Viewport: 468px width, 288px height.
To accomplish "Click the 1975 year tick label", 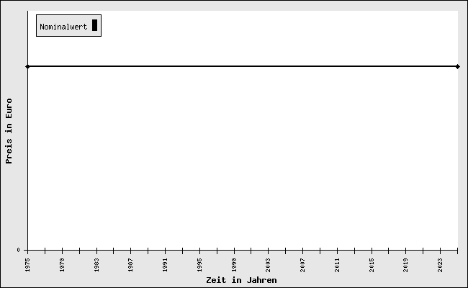I will click(28, 264).
